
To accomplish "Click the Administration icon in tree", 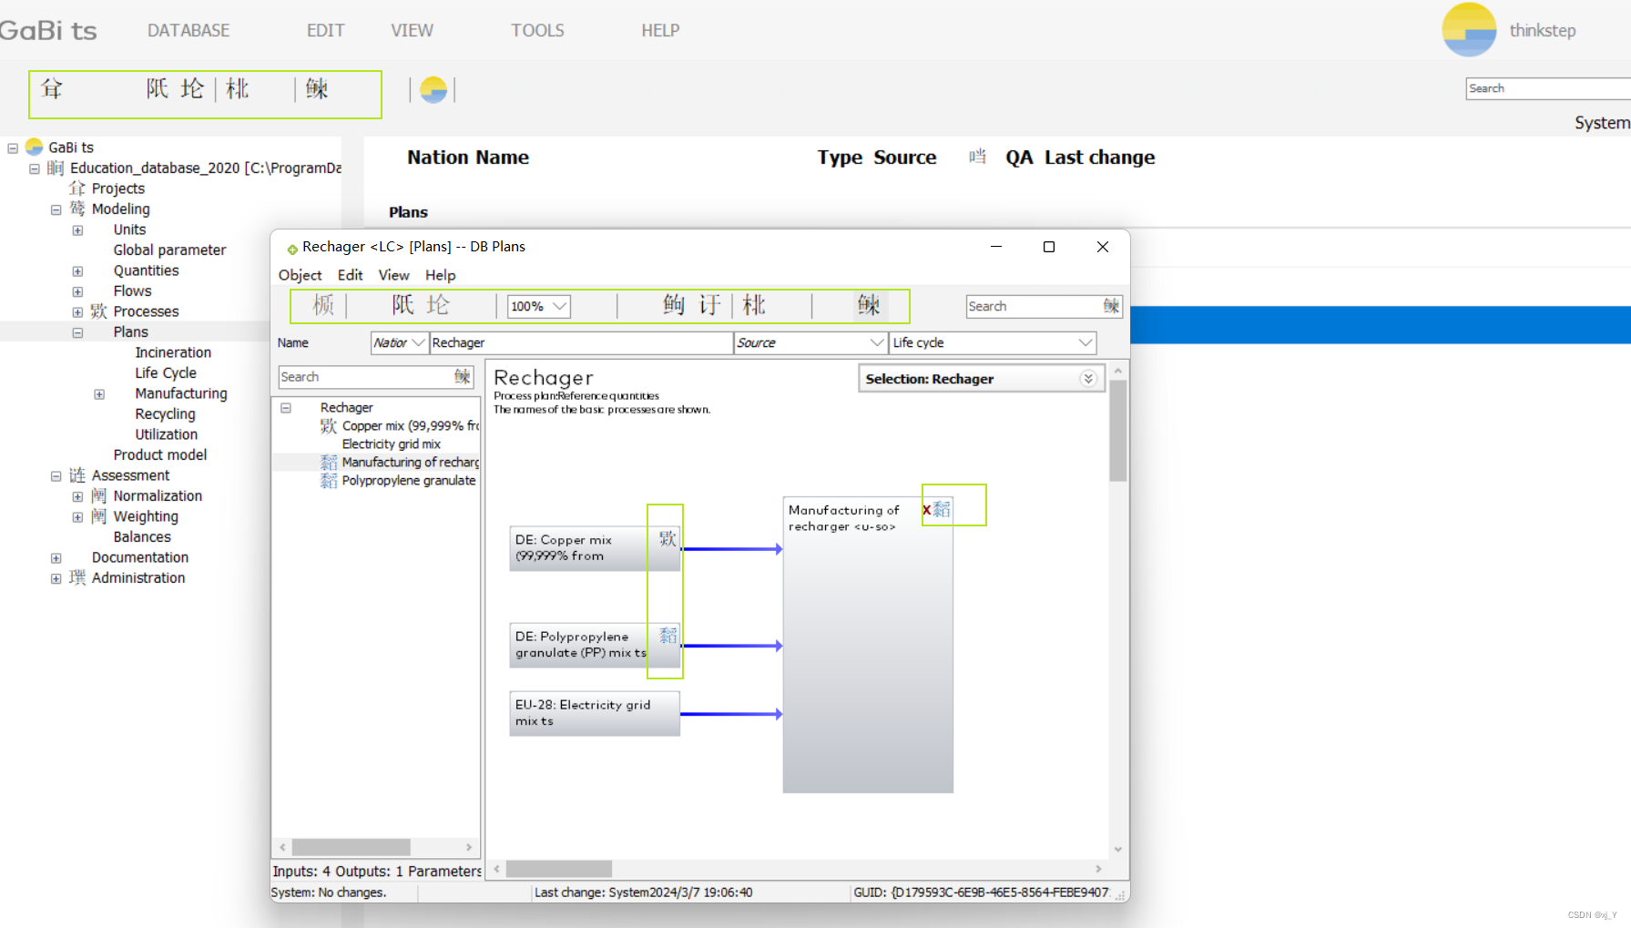I will click(x=77, y=577).
